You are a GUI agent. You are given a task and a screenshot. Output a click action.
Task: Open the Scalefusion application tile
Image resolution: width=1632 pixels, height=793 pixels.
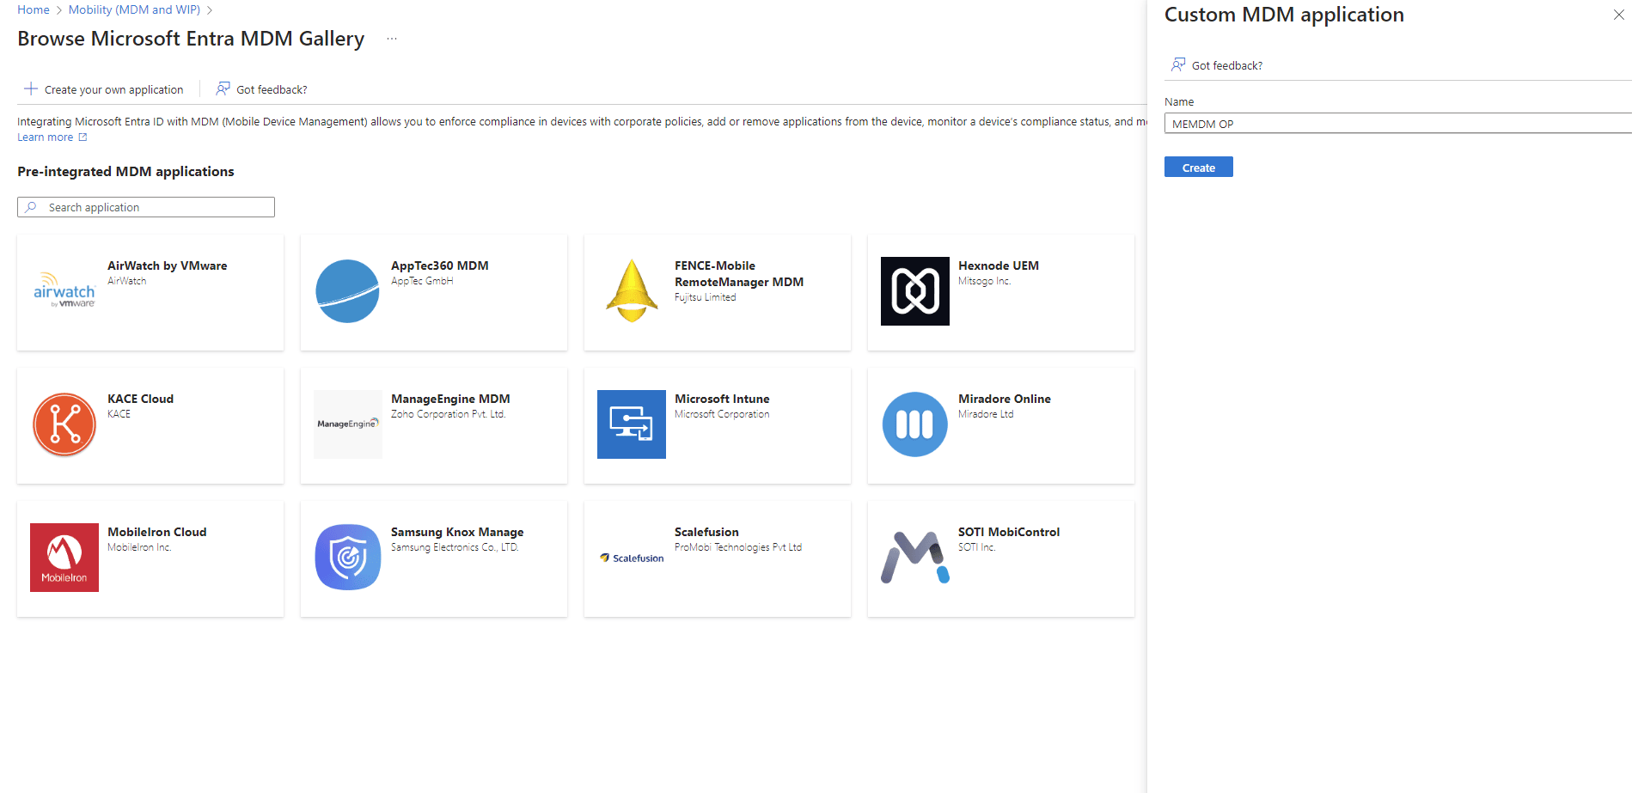717,558
